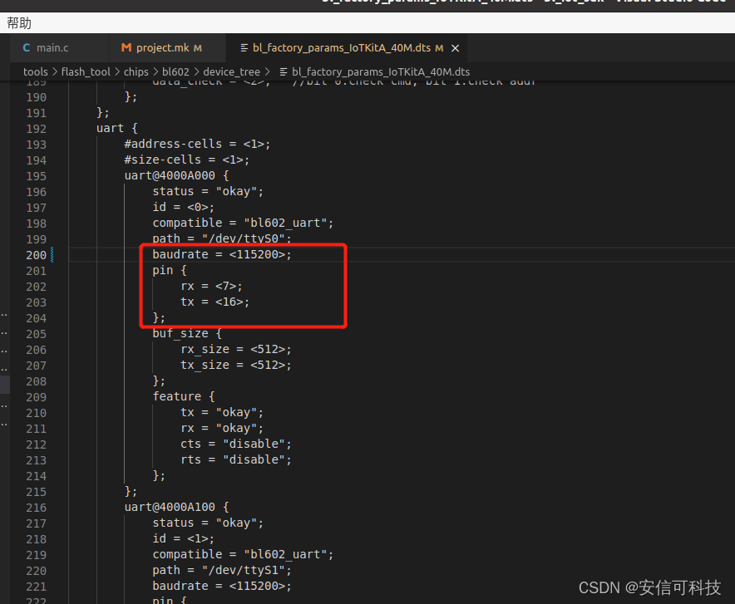735x604 pixels.
Task: Click the device_tree breadcrumb segment
Action: tap(232, 71)
